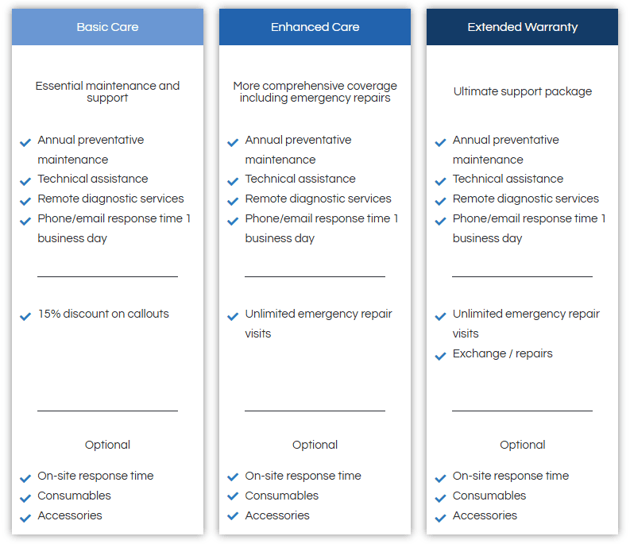Click Optional heading in Enhanced Care card

pyautogui.click(x=315, y=445)
